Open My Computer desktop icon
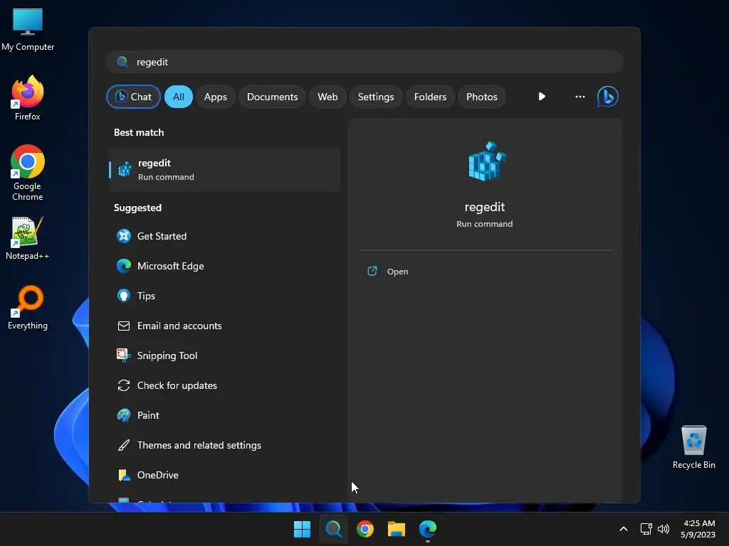The height and width of the screenshot is (546, 729). pyautogui.click(x=28, y=29)
